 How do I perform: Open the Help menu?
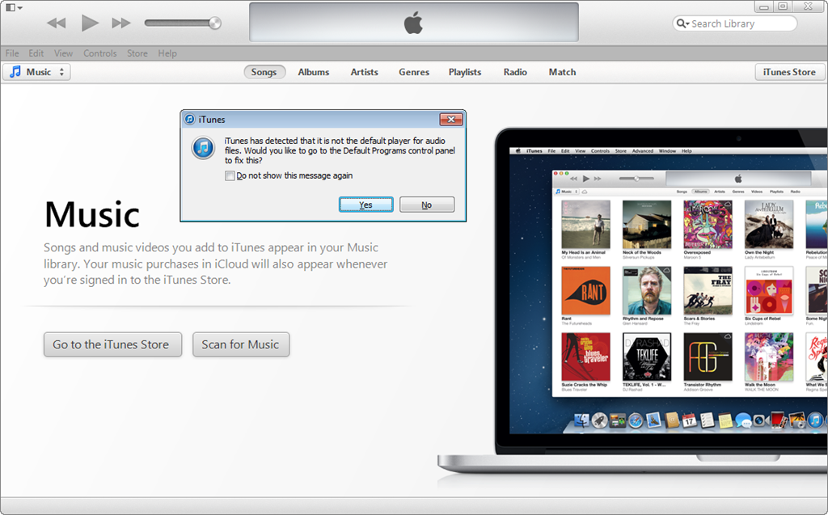point(167,53)
